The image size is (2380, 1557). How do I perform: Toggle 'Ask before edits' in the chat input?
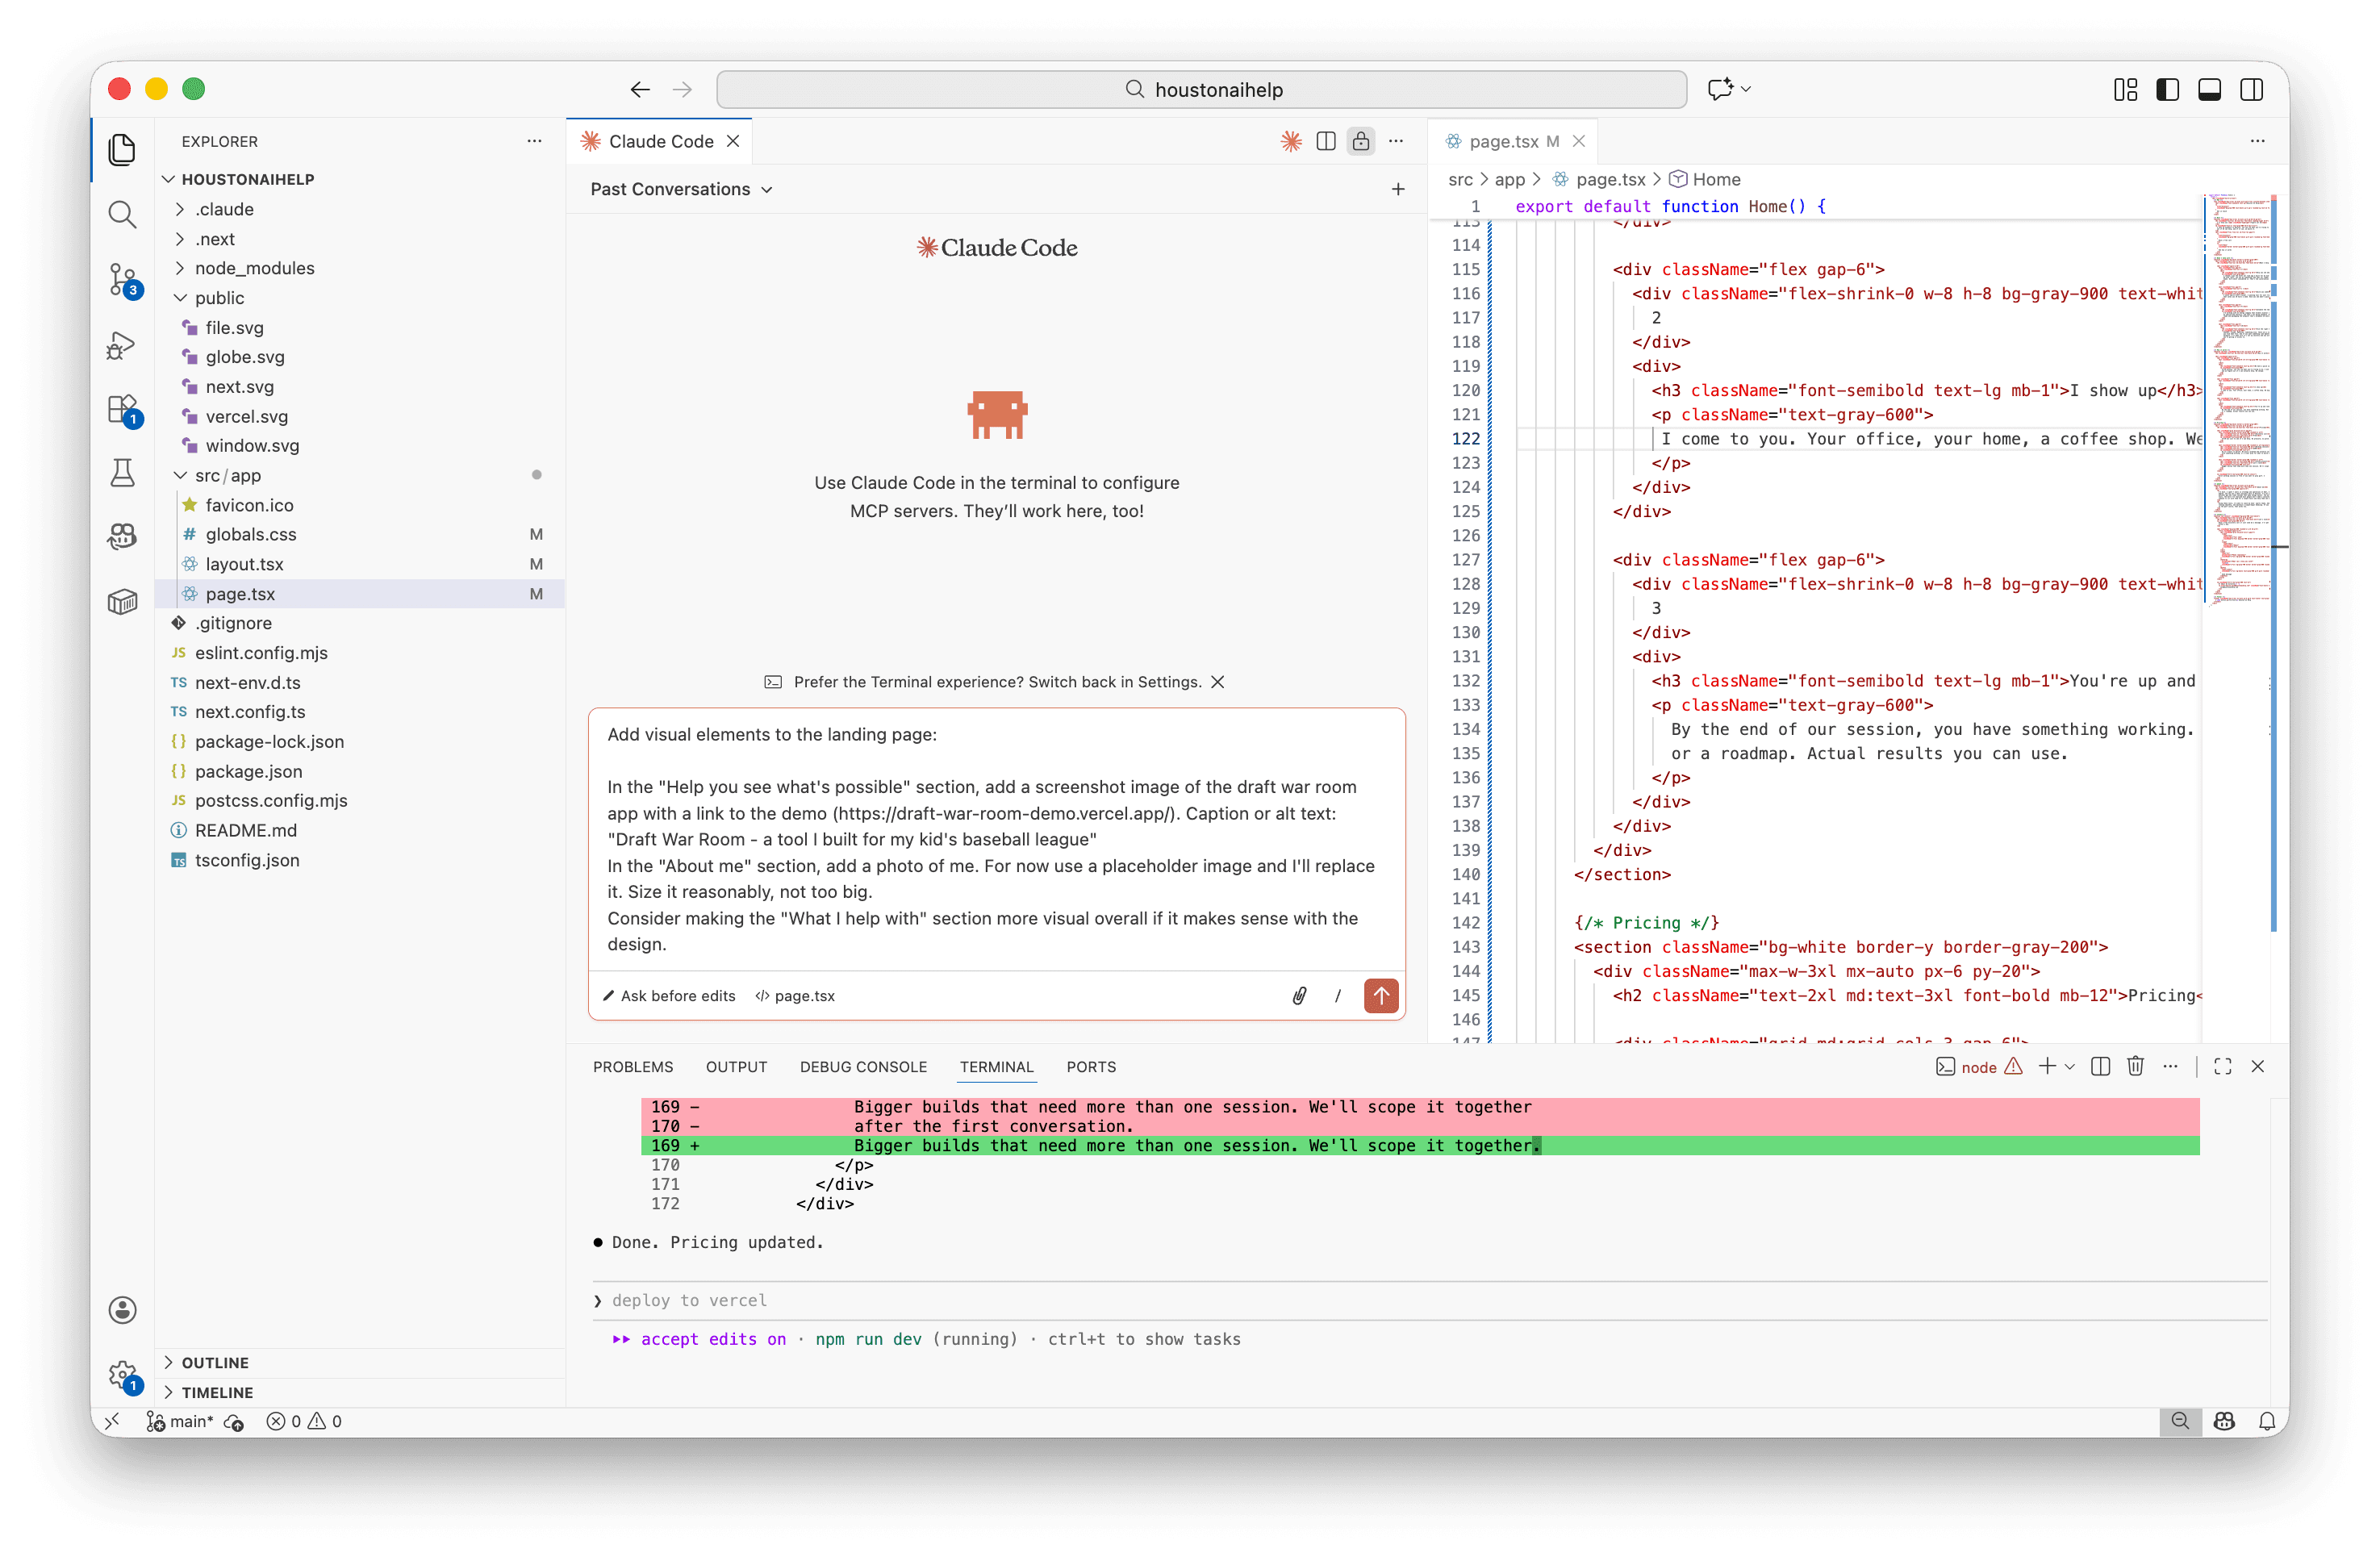(670, 995)
